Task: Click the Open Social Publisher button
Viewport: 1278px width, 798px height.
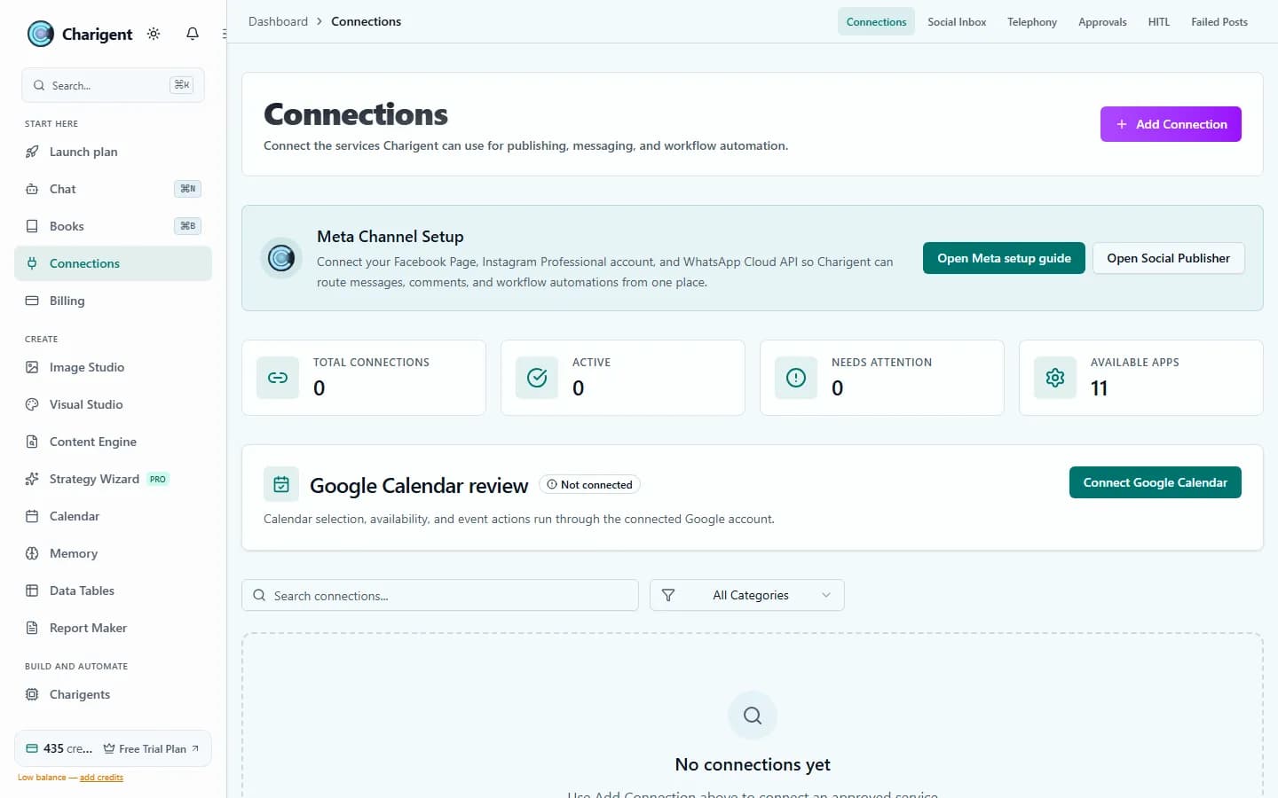Action: (1168, 258)
